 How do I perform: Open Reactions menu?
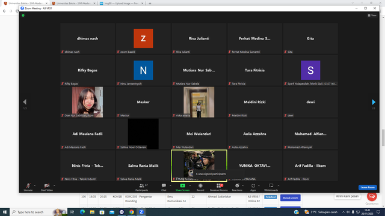coord(237,187)
